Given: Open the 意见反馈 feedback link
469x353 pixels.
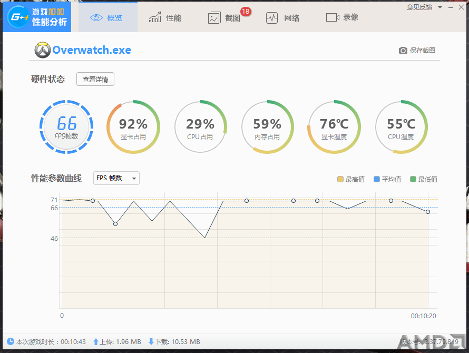Looking at the screenshot, I should pyautogui.click(x=419, y=7).
